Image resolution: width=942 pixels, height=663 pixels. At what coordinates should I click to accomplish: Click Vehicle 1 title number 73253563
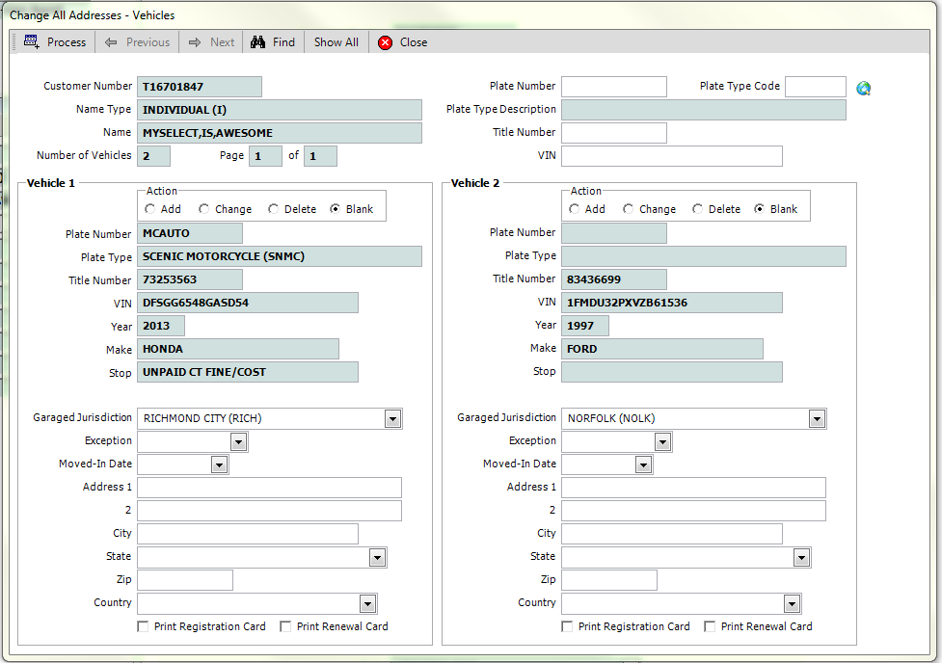(x=190, y=279)
